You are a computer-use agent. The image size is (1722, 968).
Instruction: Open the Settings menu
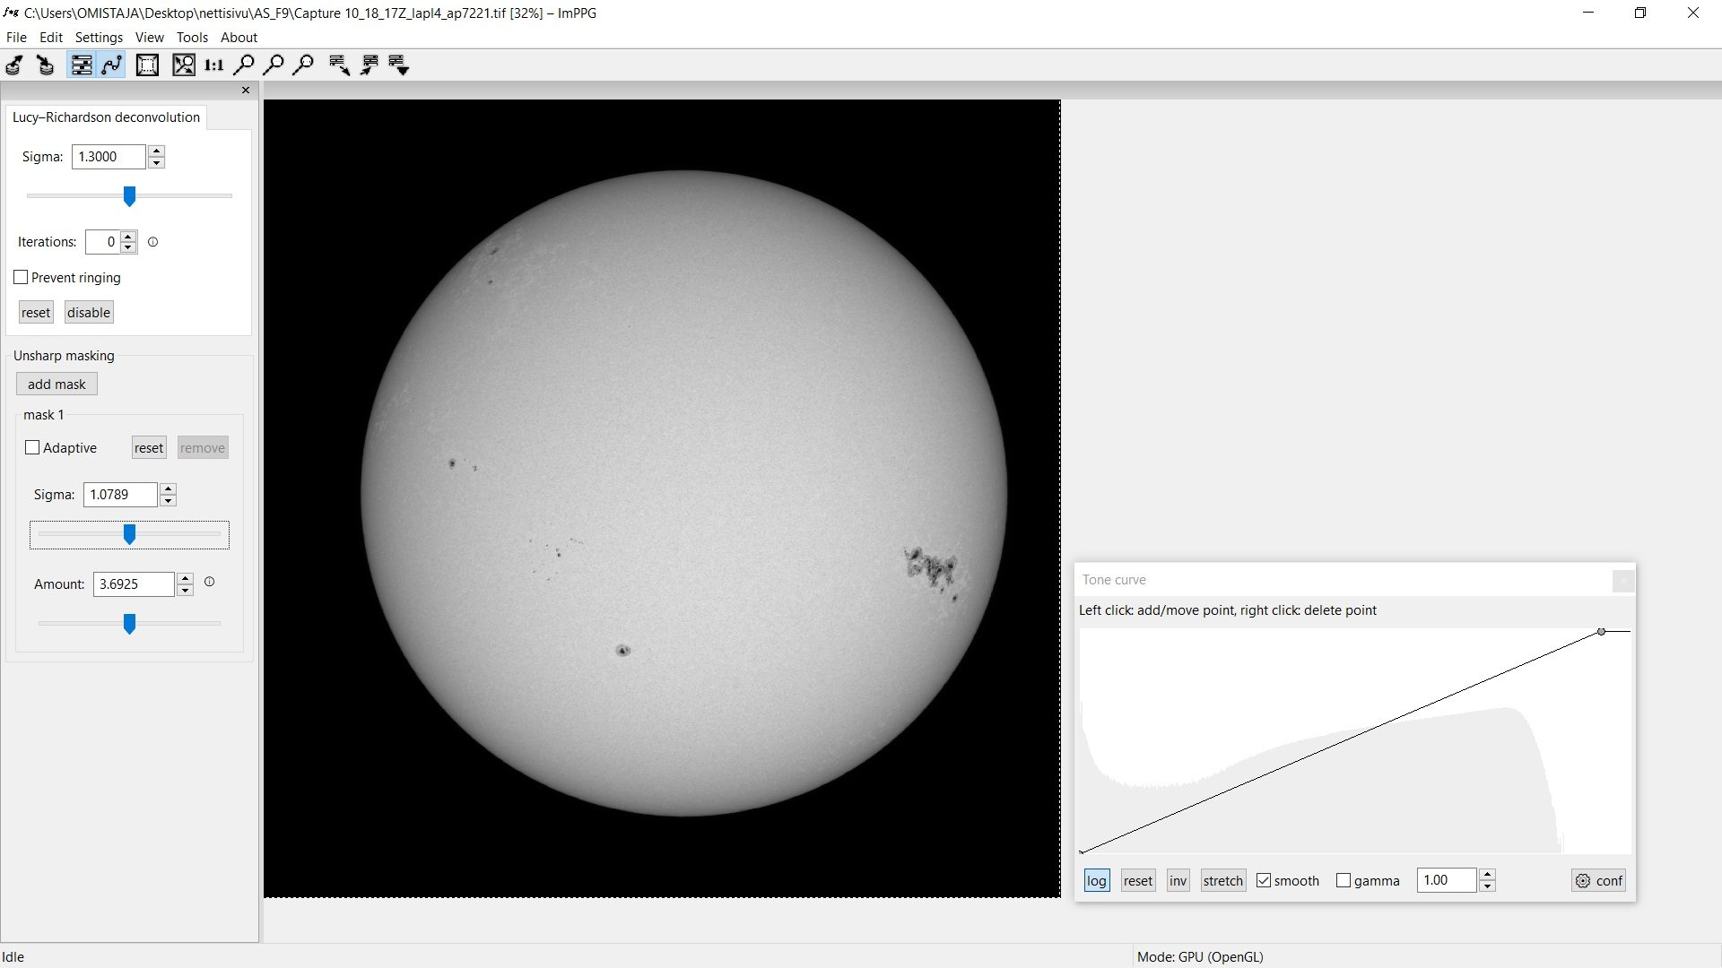click(99, 38)
